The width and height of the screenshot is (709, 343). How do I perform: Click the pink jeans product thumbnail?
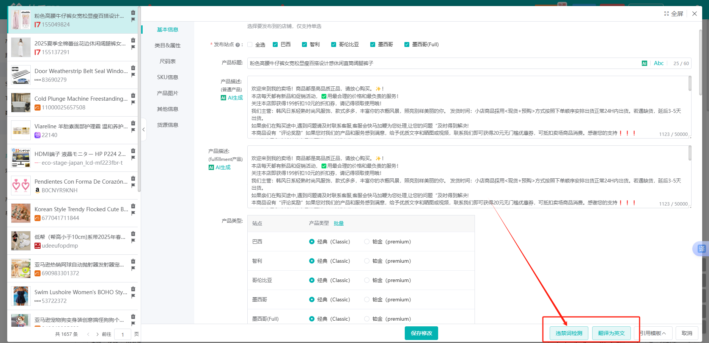click(x=21, y=20)
